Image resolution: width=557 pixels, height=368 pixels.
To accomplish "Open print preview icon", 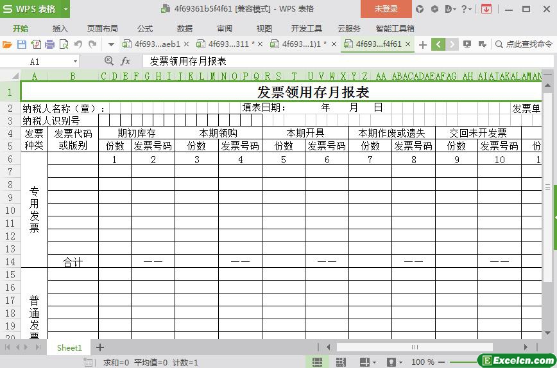I will (x=64, y=44).
